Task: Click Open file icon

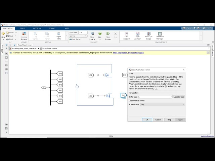Action: pyautogui.click(x=7, y=33)
